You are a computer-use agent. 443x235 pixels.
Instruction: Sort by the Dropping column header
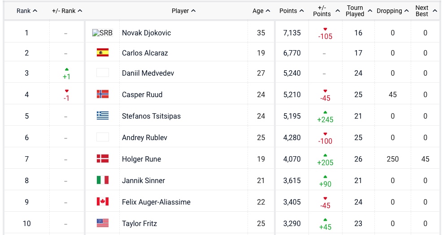pyautogui.click(x=392, y=11)
